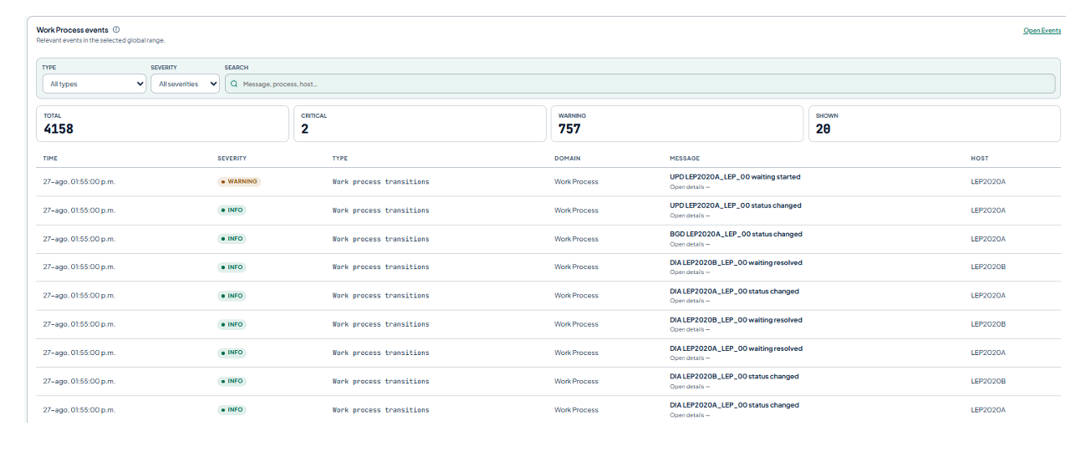The image size is (1091, 467).
Task: Expand the Type filter dropdown
Action: pyautogui.click(x=94, y=84)
